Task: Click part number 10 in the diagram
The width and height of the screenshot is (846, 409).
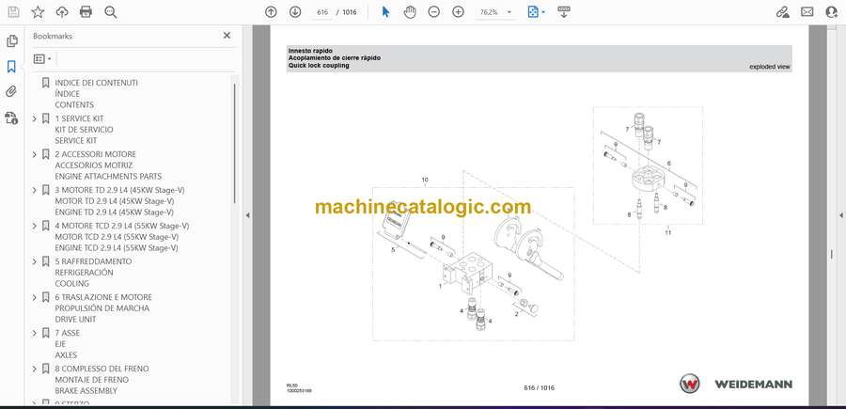Action: tap(425, 180)
